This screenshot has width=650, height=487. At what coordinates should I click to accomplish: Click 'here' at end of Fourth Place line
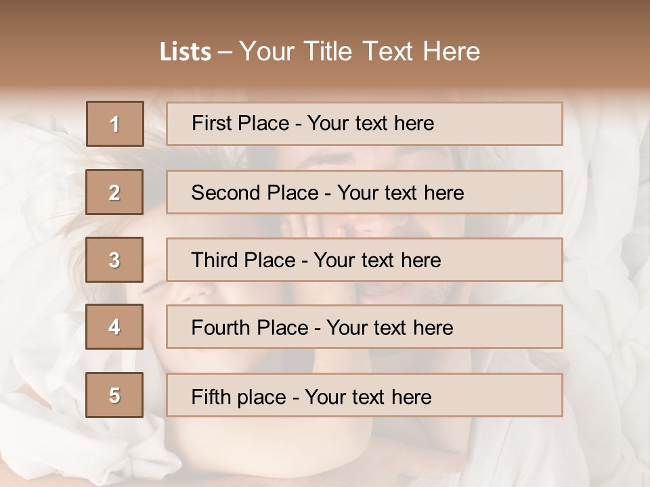click(433, 328)
